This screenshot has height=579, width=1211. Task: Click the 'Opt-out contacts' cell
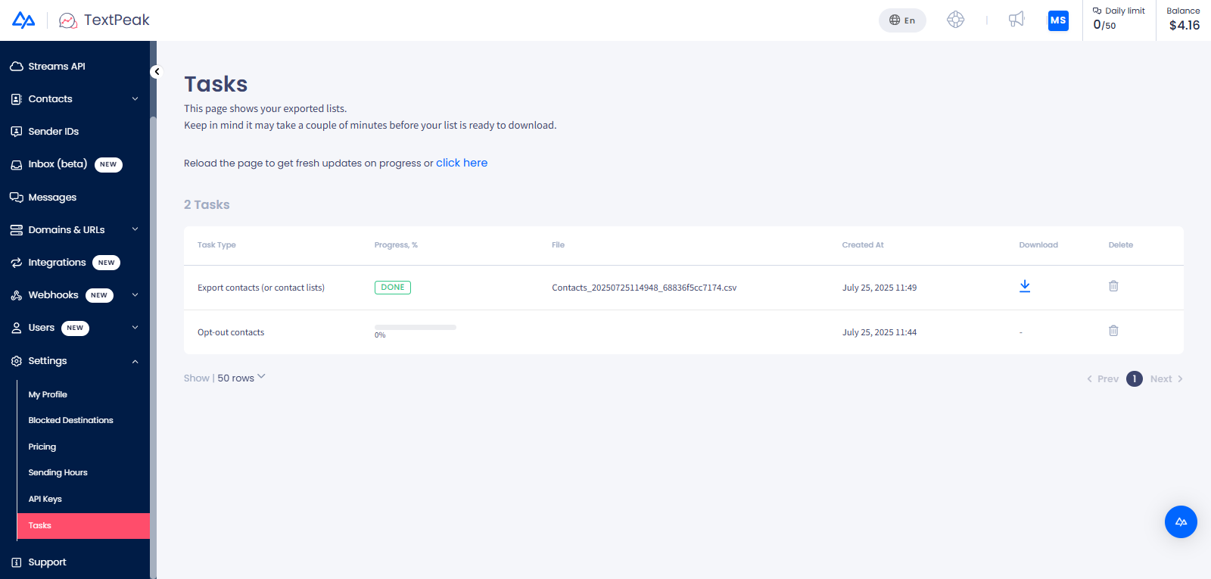231,332
